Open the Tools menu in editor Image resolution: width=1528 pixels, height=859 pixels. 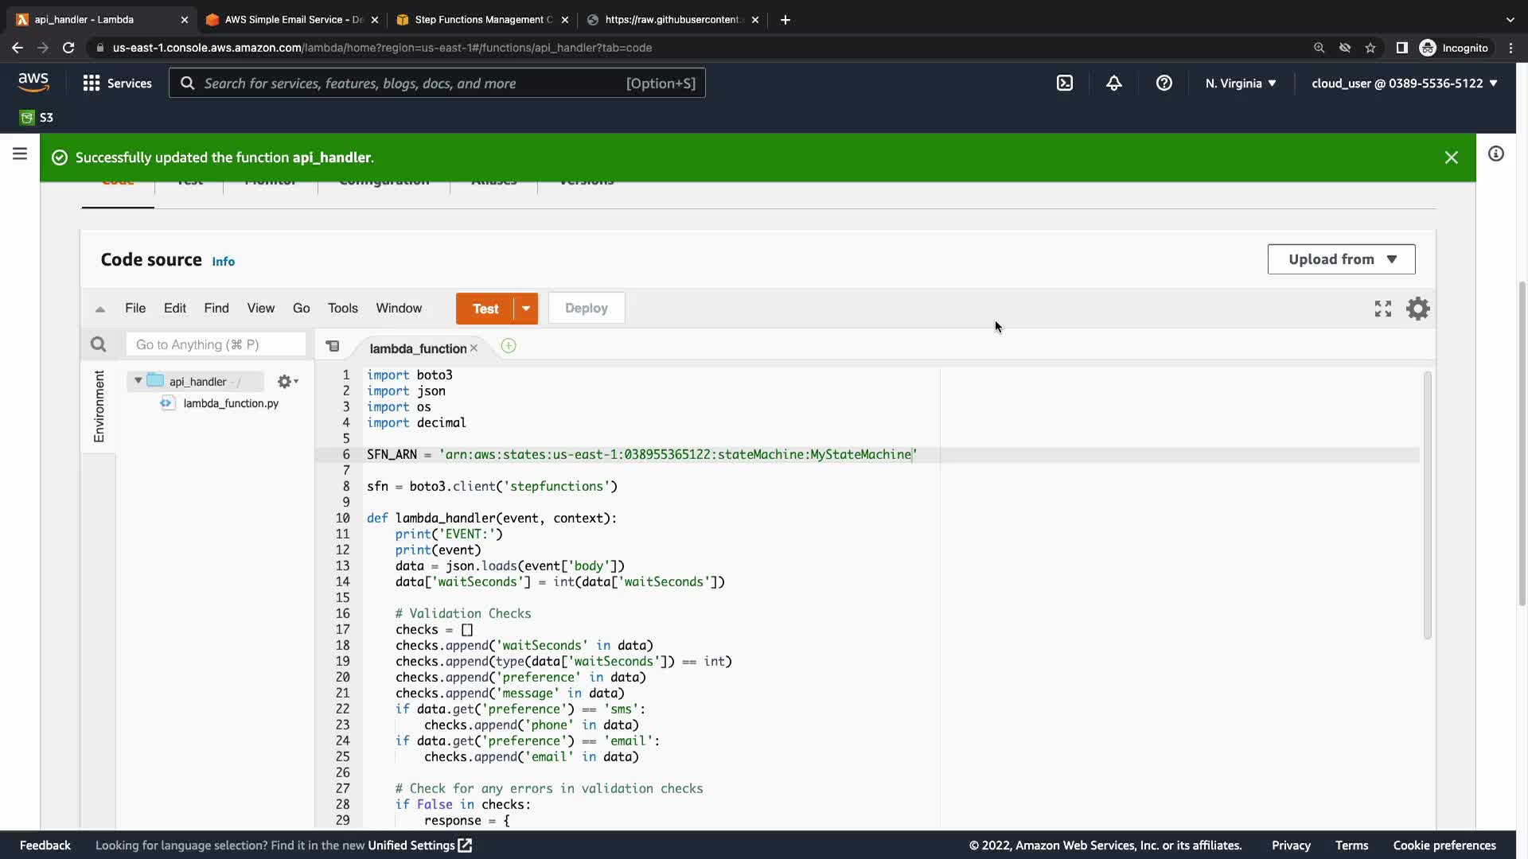342,309
